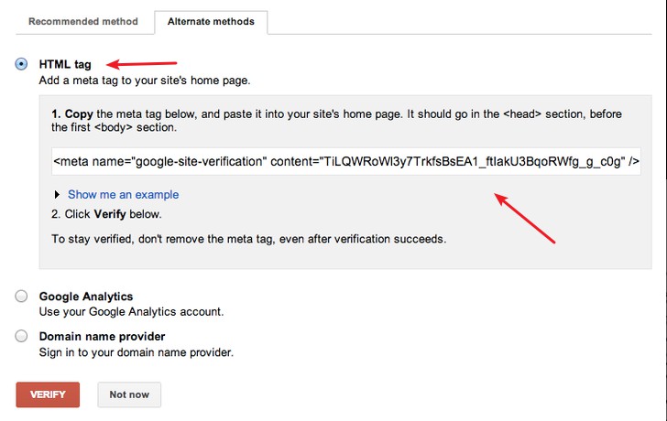Image resolution: width=667 pixels, height=421 pixels.
Task: Click the HTML tag heading text
Action: (x=65, y=64)
